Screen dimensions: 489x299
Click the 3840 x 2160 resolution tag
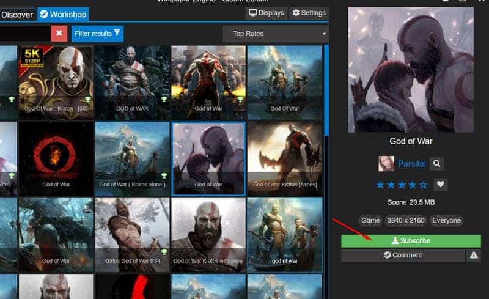point(406,221)
